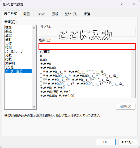The height and width of the screenshot is (148, 140).
Task: Select G/標準 format in the type list
Action: pos(85,52)
